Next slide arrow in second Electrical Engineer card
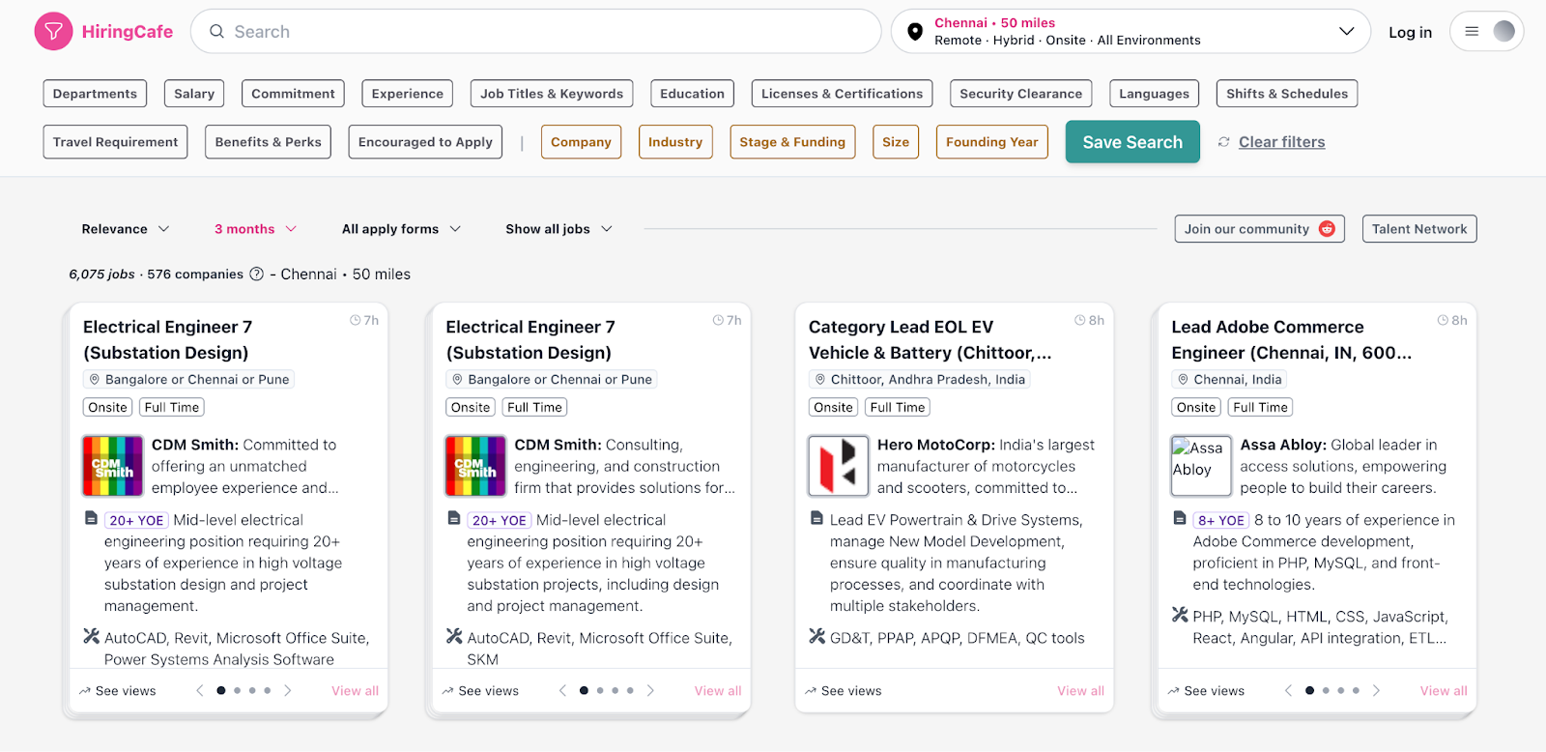Screen dimensions: 1546x752 click(650, 691)
